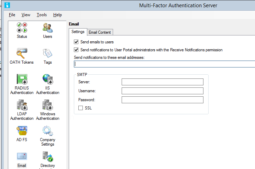255x169 pixels.
Task: Open the Tools menu
Action: (42, 15)
